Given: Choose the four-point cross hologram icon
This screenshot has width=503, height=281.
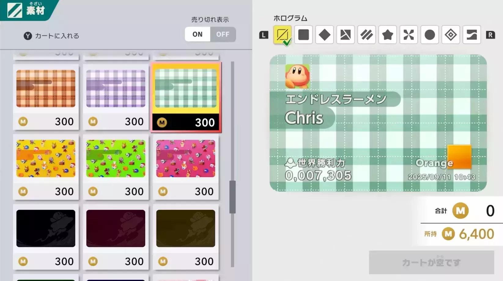Looking at the screenshot, I should point(409,35).
